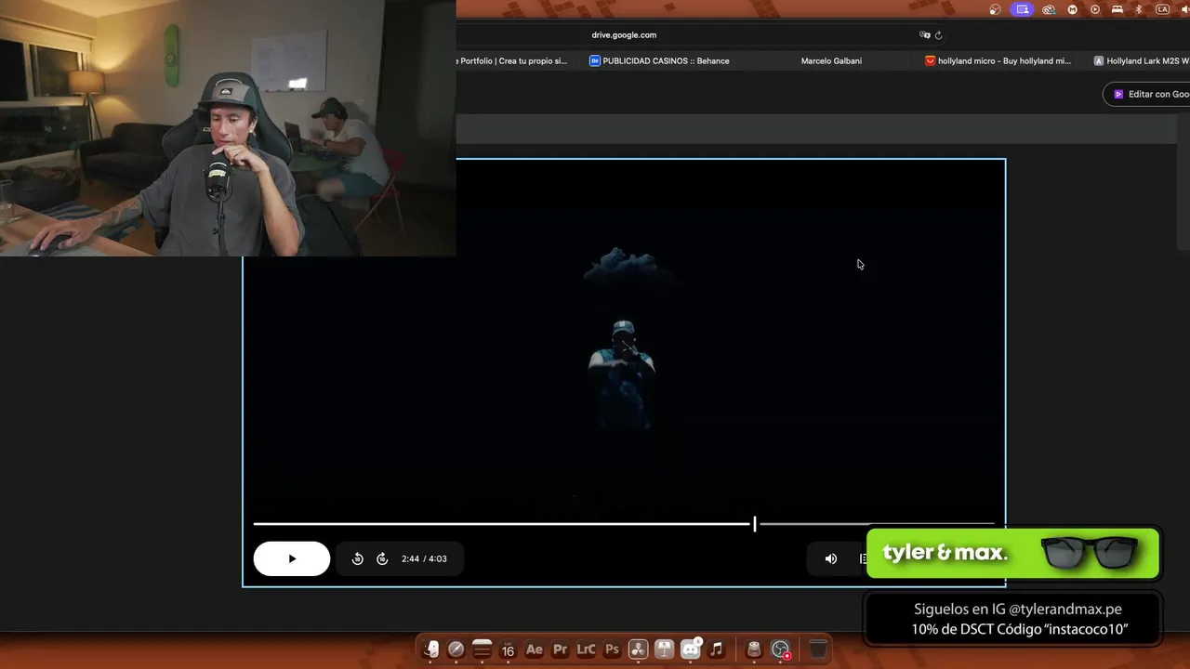Open the Marcelo Galbani bookmark
The image size is (1190, 669).
[x=831, y=61]
